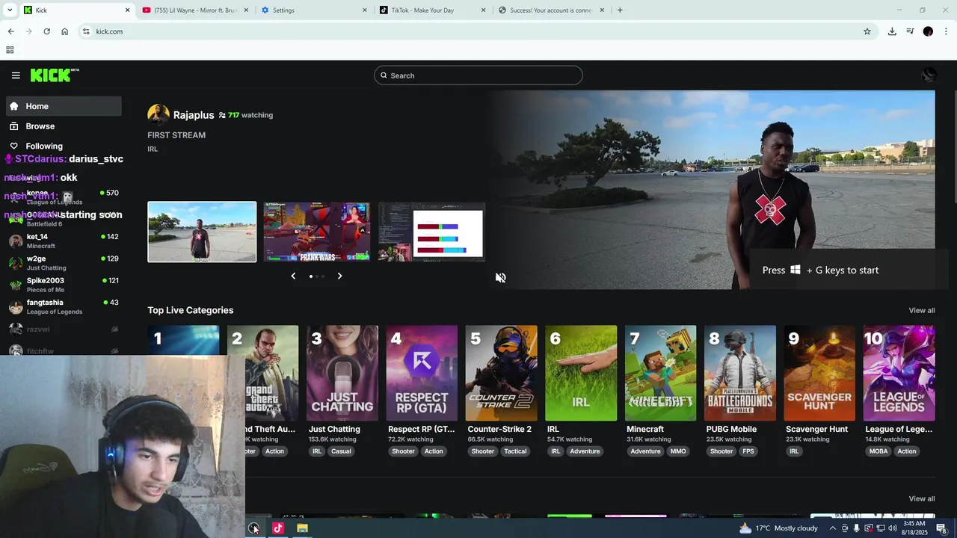Click the fangtashia channel avatar
This screenshot has width=957, height=538.
(16, 307)
